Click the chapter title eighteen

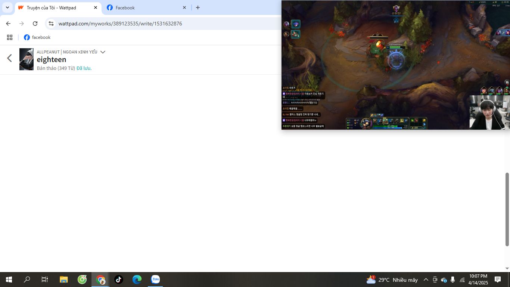(x=52, y=59)
